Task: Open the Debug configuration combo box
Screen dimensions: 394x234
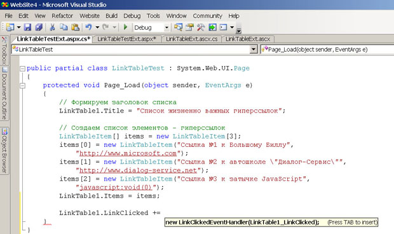Action: click(x=151, y=27)
